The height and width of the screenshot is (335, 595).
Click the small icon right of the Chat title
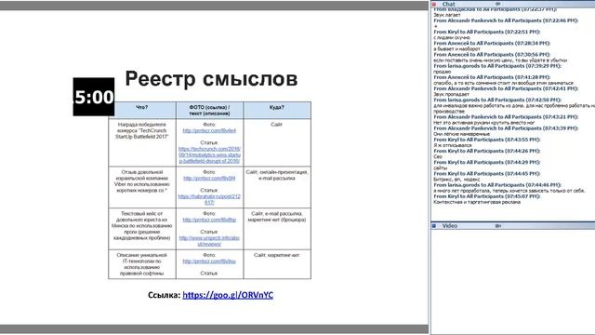(498, 4)
